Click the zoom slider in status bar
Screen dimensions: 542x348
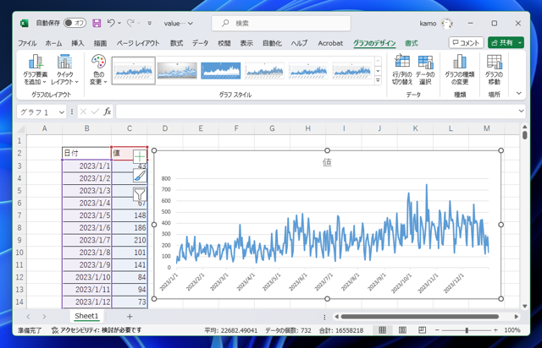tap(467, 330)
